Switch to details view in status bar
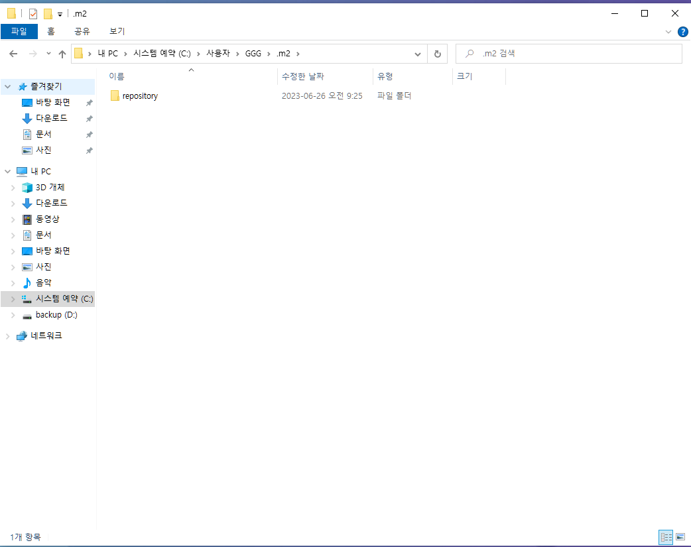Screen dimensions: 691x547 click(x=666, y=537)
